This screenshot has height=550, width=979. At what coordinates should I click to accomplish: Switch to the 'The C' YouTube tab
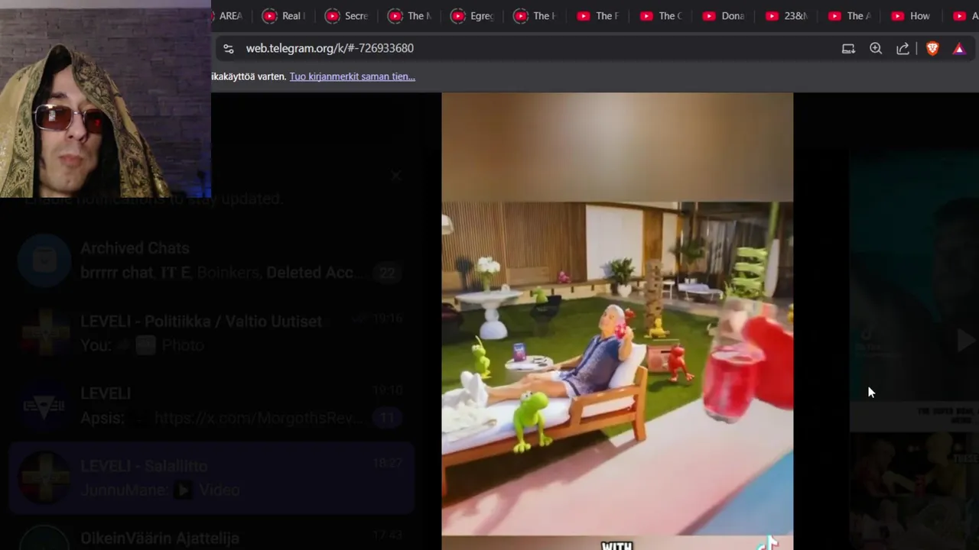(660, 15)
